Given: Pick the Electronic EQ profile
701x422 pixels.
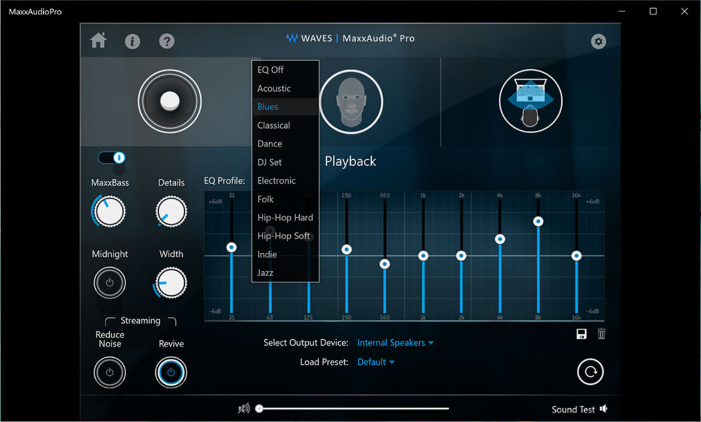Looking at the screenshot, I should pyautogui.click(x=285, y=181).
